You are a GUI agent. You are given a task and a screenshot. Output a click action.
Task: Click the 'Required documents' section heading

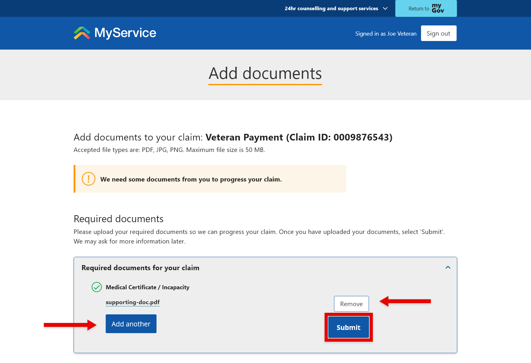coord(118,219)
